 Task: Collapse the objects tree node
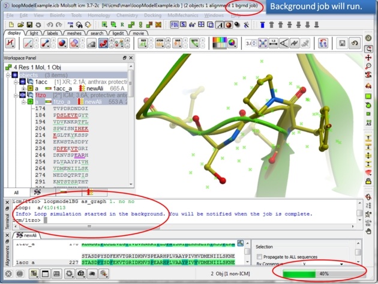(x=8, y=75)
